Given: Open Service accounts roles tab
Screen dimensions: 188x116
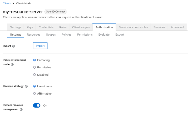Looking at the screenshot, I should click(133, 27).
